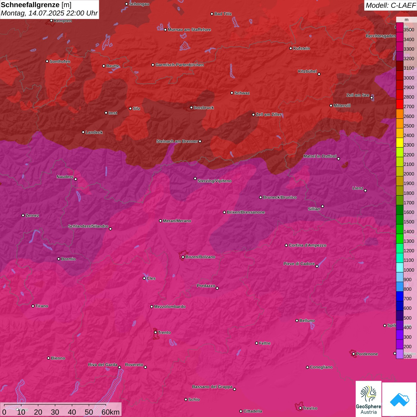Click the Schlanders/Silandro label
This screenshot has width=417, height=417.
point(88,226)
